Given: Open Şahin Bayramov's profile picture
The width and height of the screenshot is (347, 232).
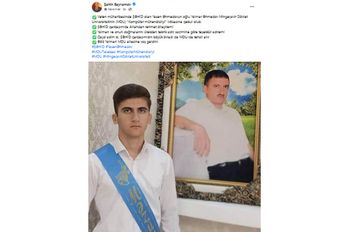Looking at the screenshot, I should point(97,7).
